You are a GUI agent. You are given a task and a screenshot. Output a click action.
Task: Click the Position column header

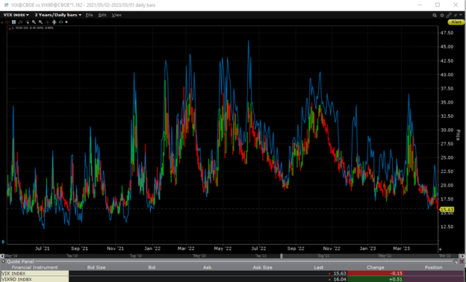434,268
